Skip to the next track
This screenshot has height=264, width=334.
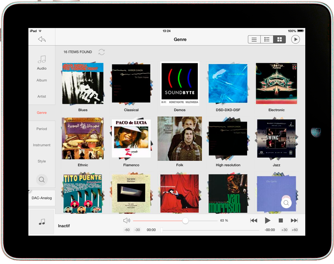pyautogui.click(x=294, y=220)
